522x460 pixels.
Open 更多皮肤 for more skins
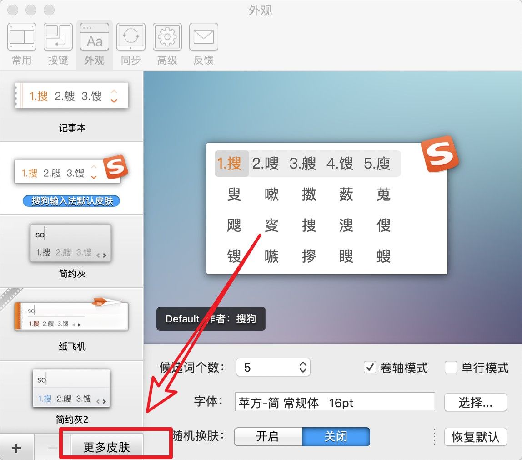106,447
